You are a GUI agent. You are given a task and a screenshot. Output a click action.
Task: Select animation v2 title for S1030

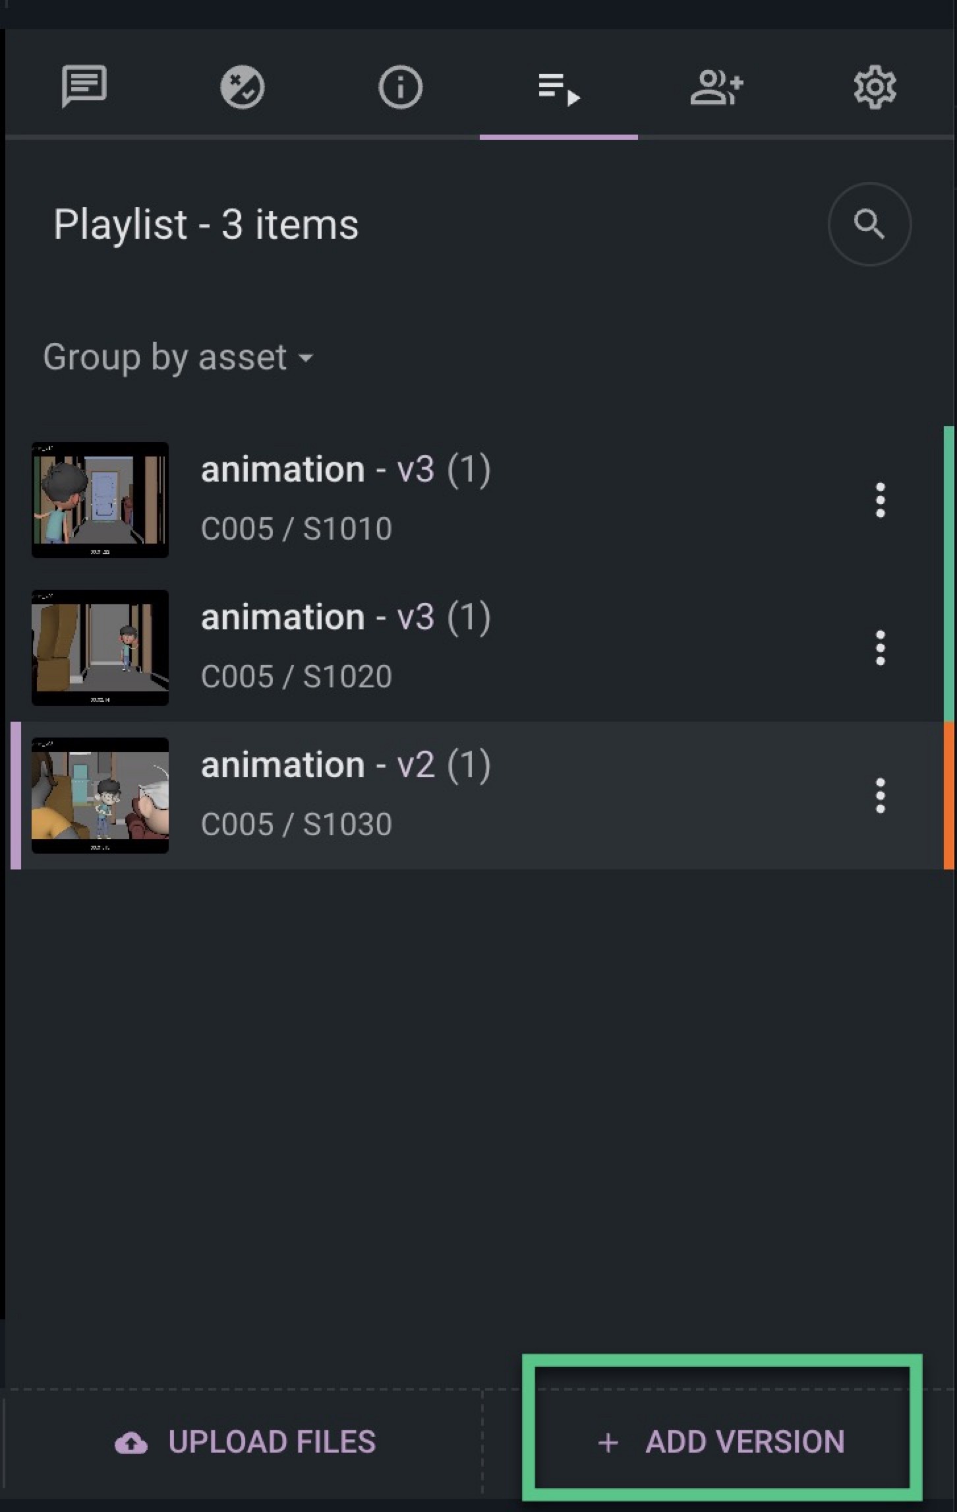pos(346,765)
